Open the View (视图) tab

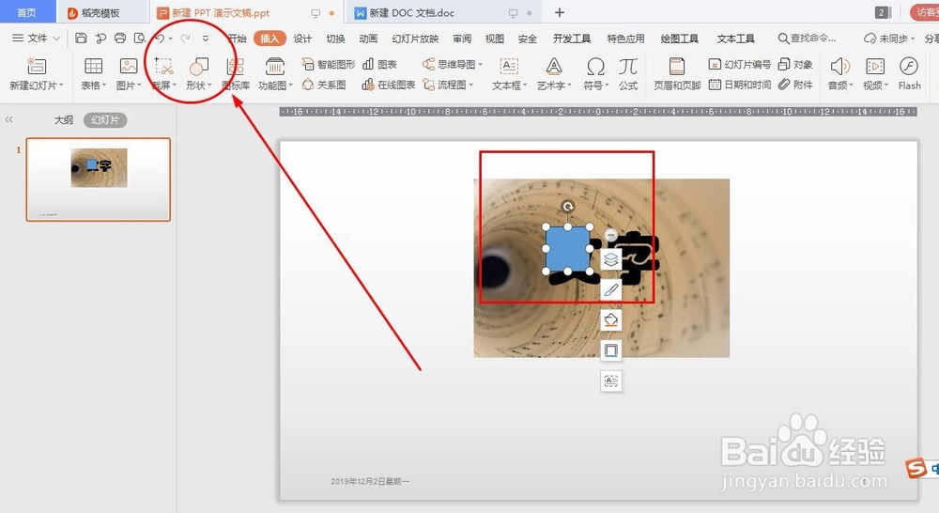click(495, 39)
